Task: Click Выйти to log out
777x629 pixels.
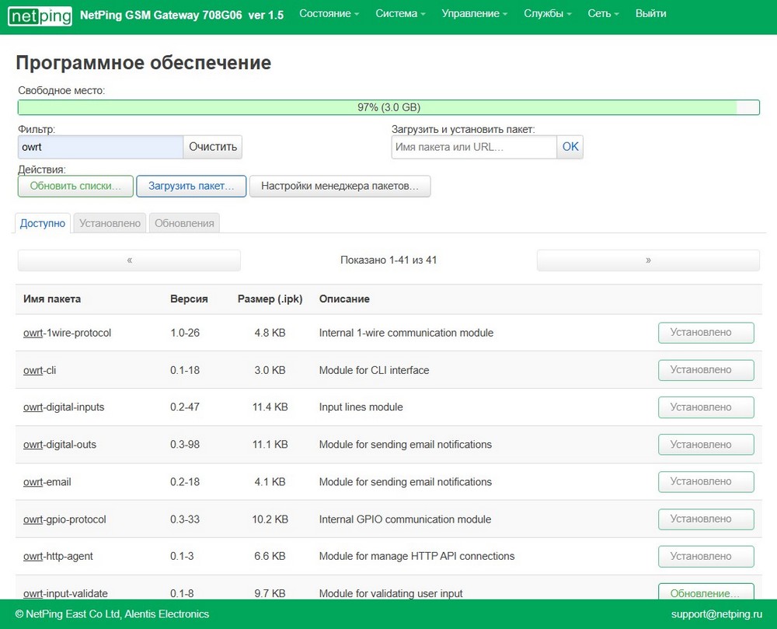Action: (650, 14)
